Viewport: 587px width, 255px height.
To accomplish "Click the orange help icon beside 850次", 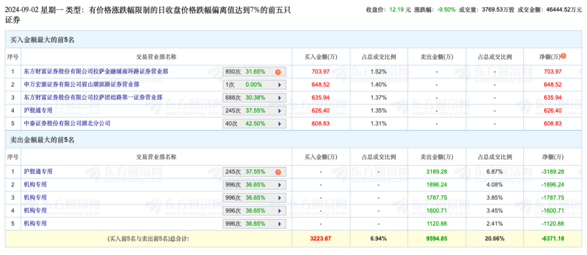I will (278, 72).
